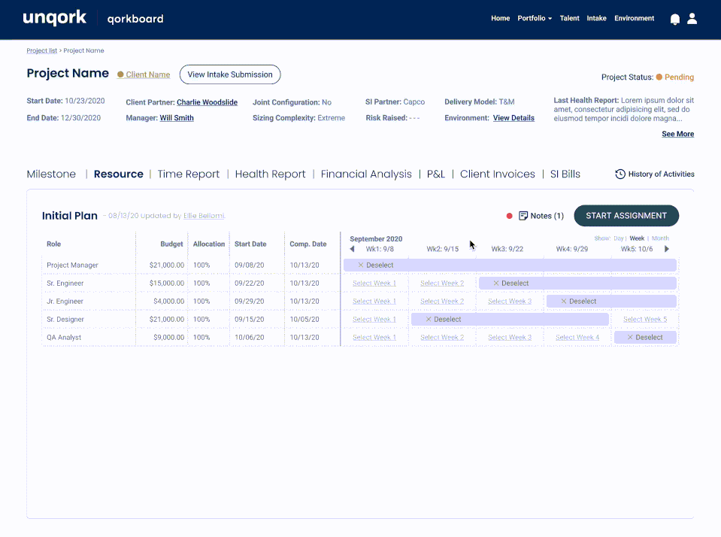Click the History of Activities clock icon
721x537 pixels.
coord(620,174)
